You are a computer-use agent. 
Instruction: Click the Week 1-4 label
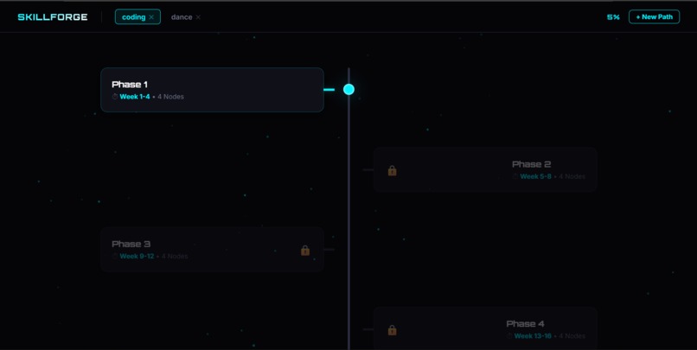[x=135, y=97]
